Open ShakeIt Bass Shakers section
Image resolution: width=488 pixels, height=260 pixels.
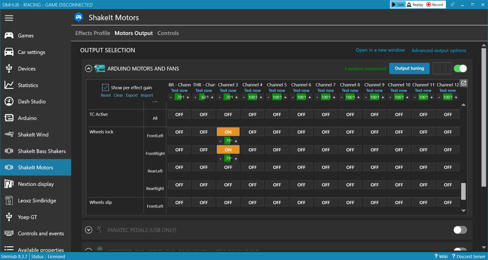point(42,151)
